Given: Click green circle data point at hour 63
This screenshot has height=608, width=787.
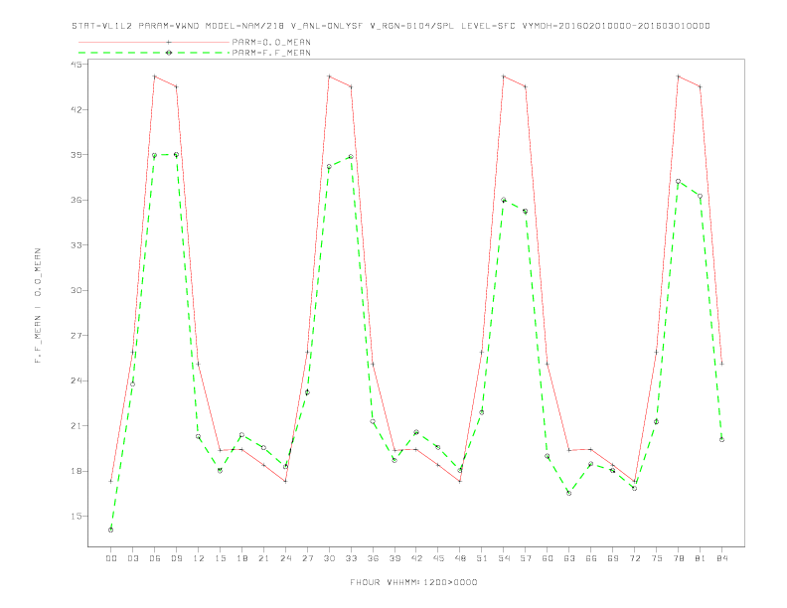Looking at the screenshot, I should coord(569,493).
